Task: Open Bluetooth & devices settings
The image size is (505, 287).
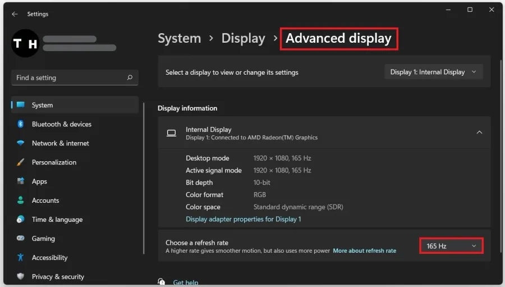Action: [75, 124]
